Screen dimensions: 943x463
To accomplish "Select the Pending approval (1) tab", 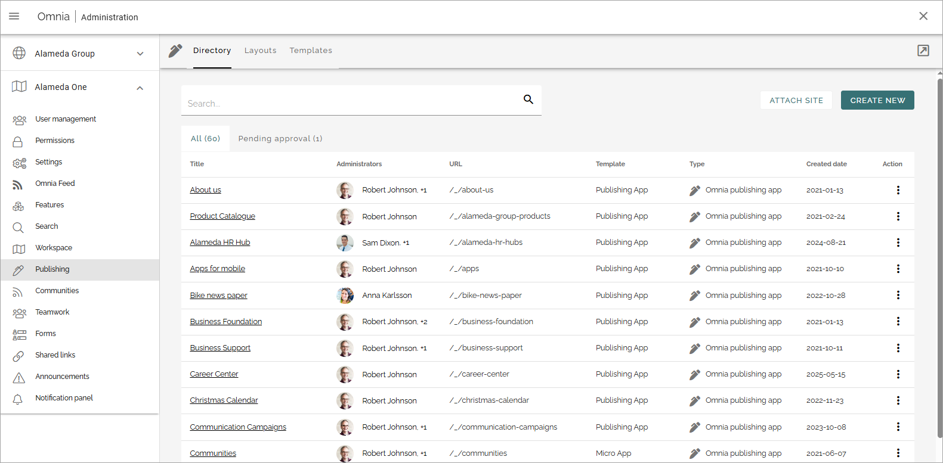I will click(x=280, y=139).
